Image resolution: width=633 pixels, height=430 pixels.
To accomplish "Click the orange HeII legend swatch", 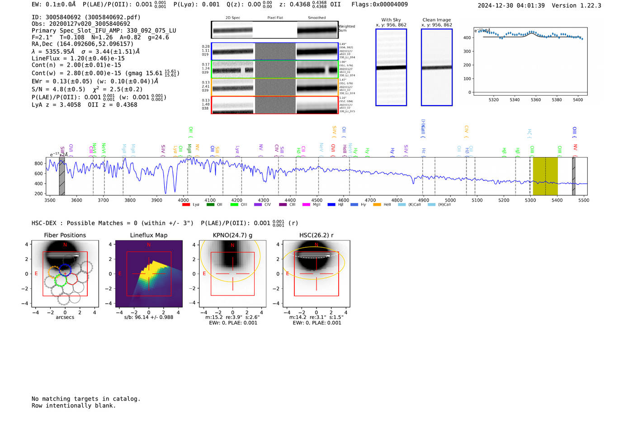I will pyautogui.click(x=377, y=204).
